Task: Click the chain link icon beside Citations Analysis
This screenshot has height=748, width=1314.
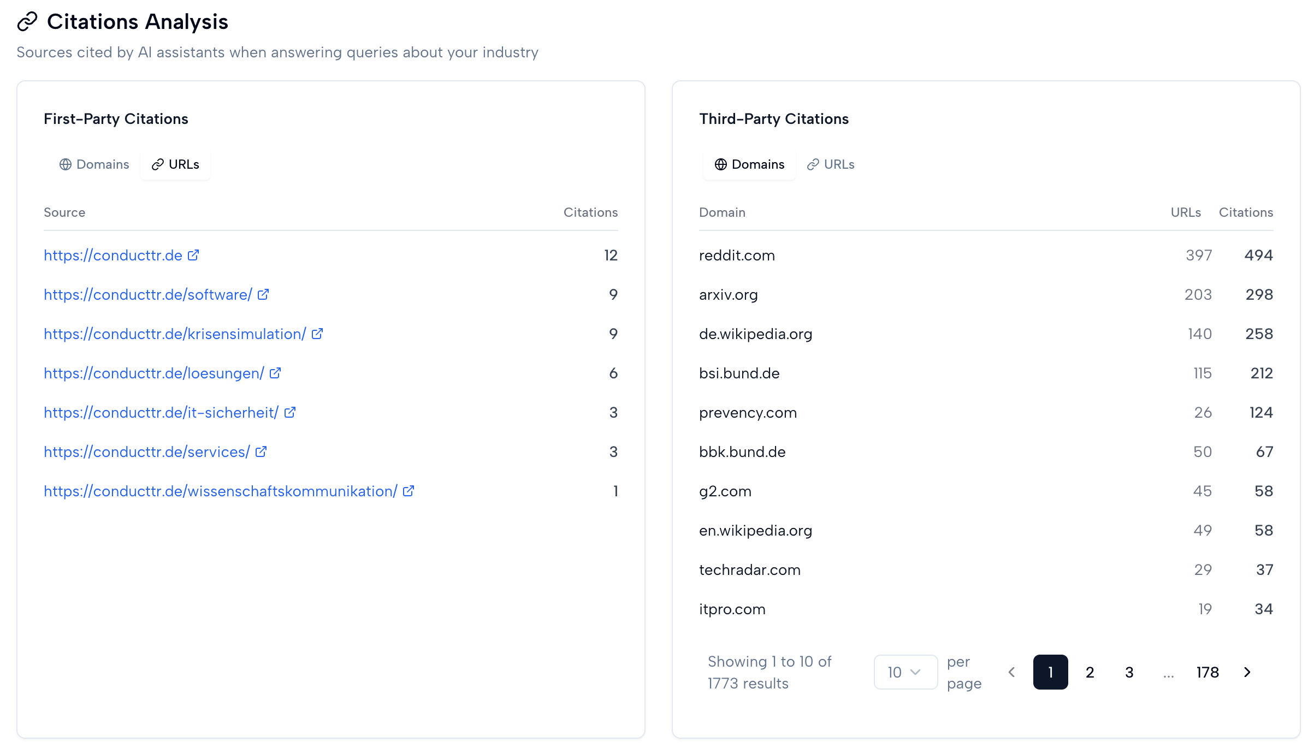Action: pyautogui.click(x=27, y=22)
